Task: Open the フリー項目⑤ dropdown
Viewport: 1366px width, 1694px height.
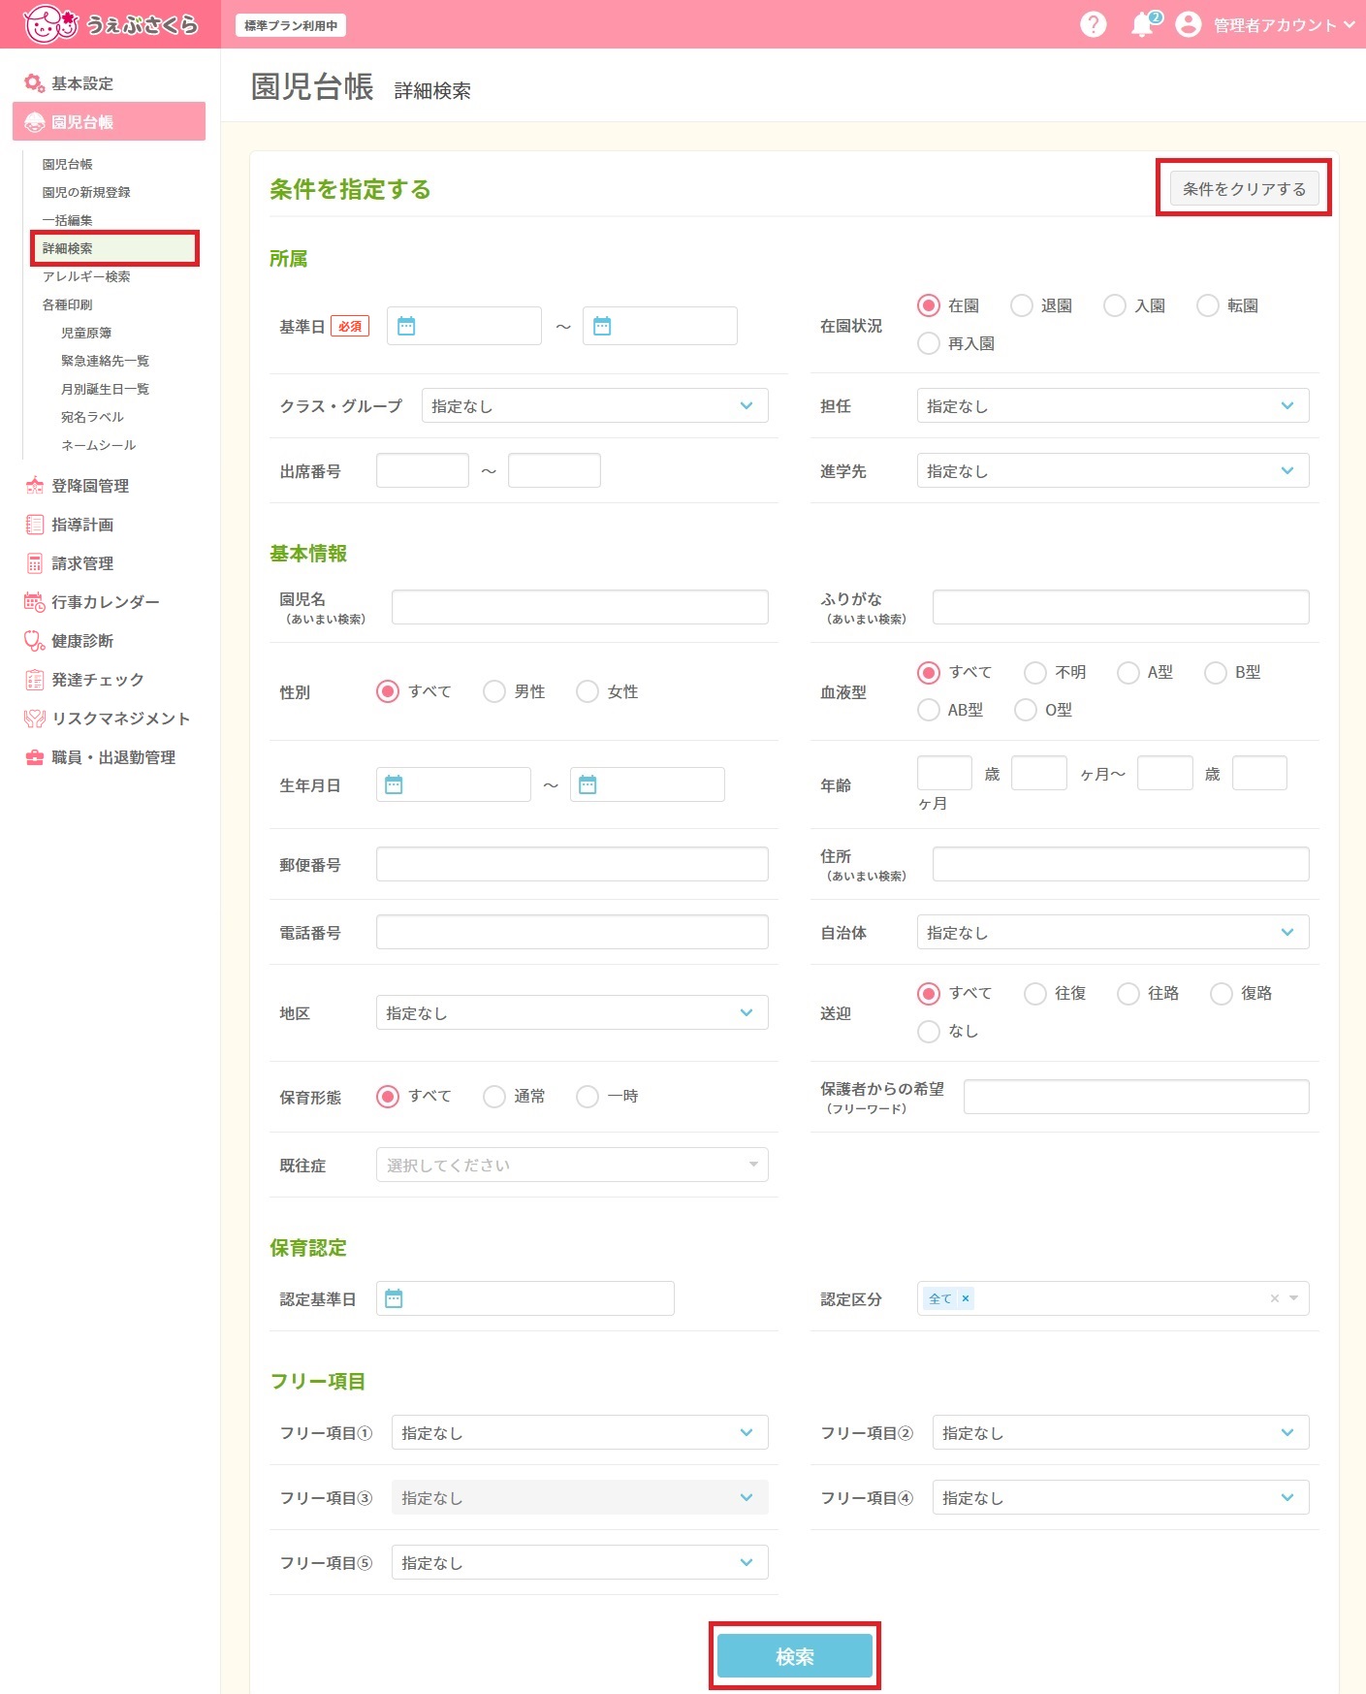Action: (x=580, y=1562)
